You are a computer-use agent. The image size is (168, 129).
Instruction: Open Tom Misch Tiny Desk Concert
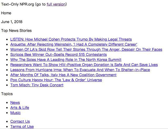point(37,85)
